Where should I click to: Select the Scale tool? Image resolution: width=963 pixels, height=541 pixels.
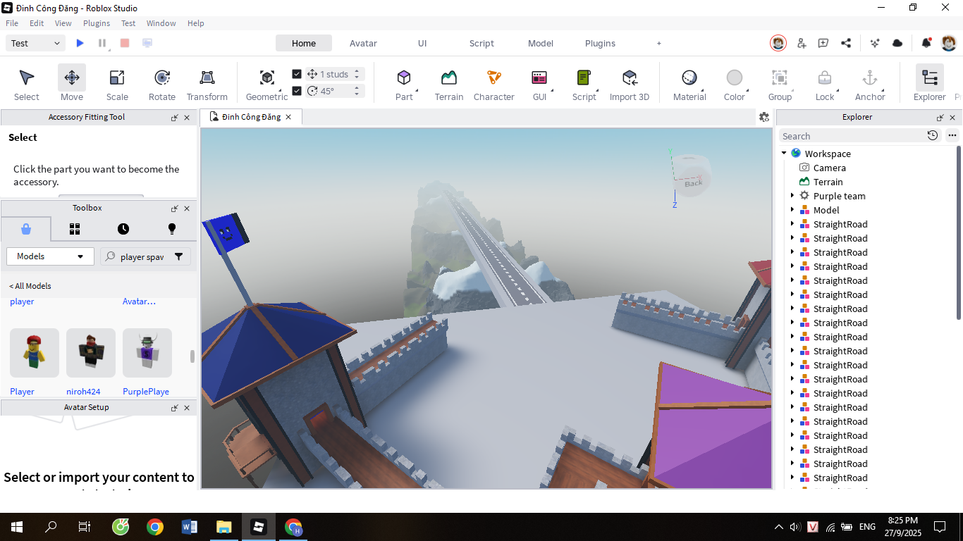(117, 83)
